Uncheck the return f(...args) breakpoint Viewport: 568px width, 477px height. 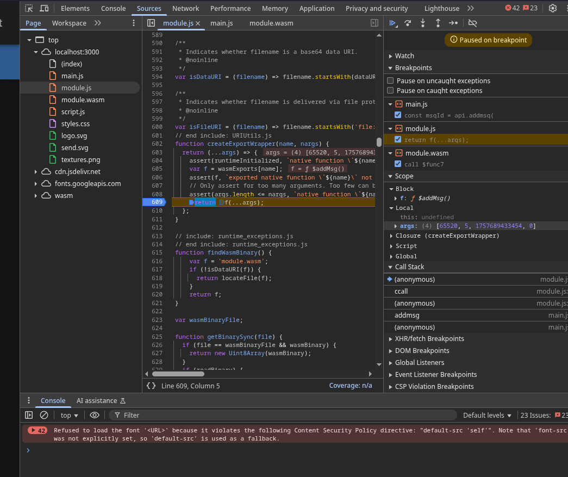[x=398, y=139]
